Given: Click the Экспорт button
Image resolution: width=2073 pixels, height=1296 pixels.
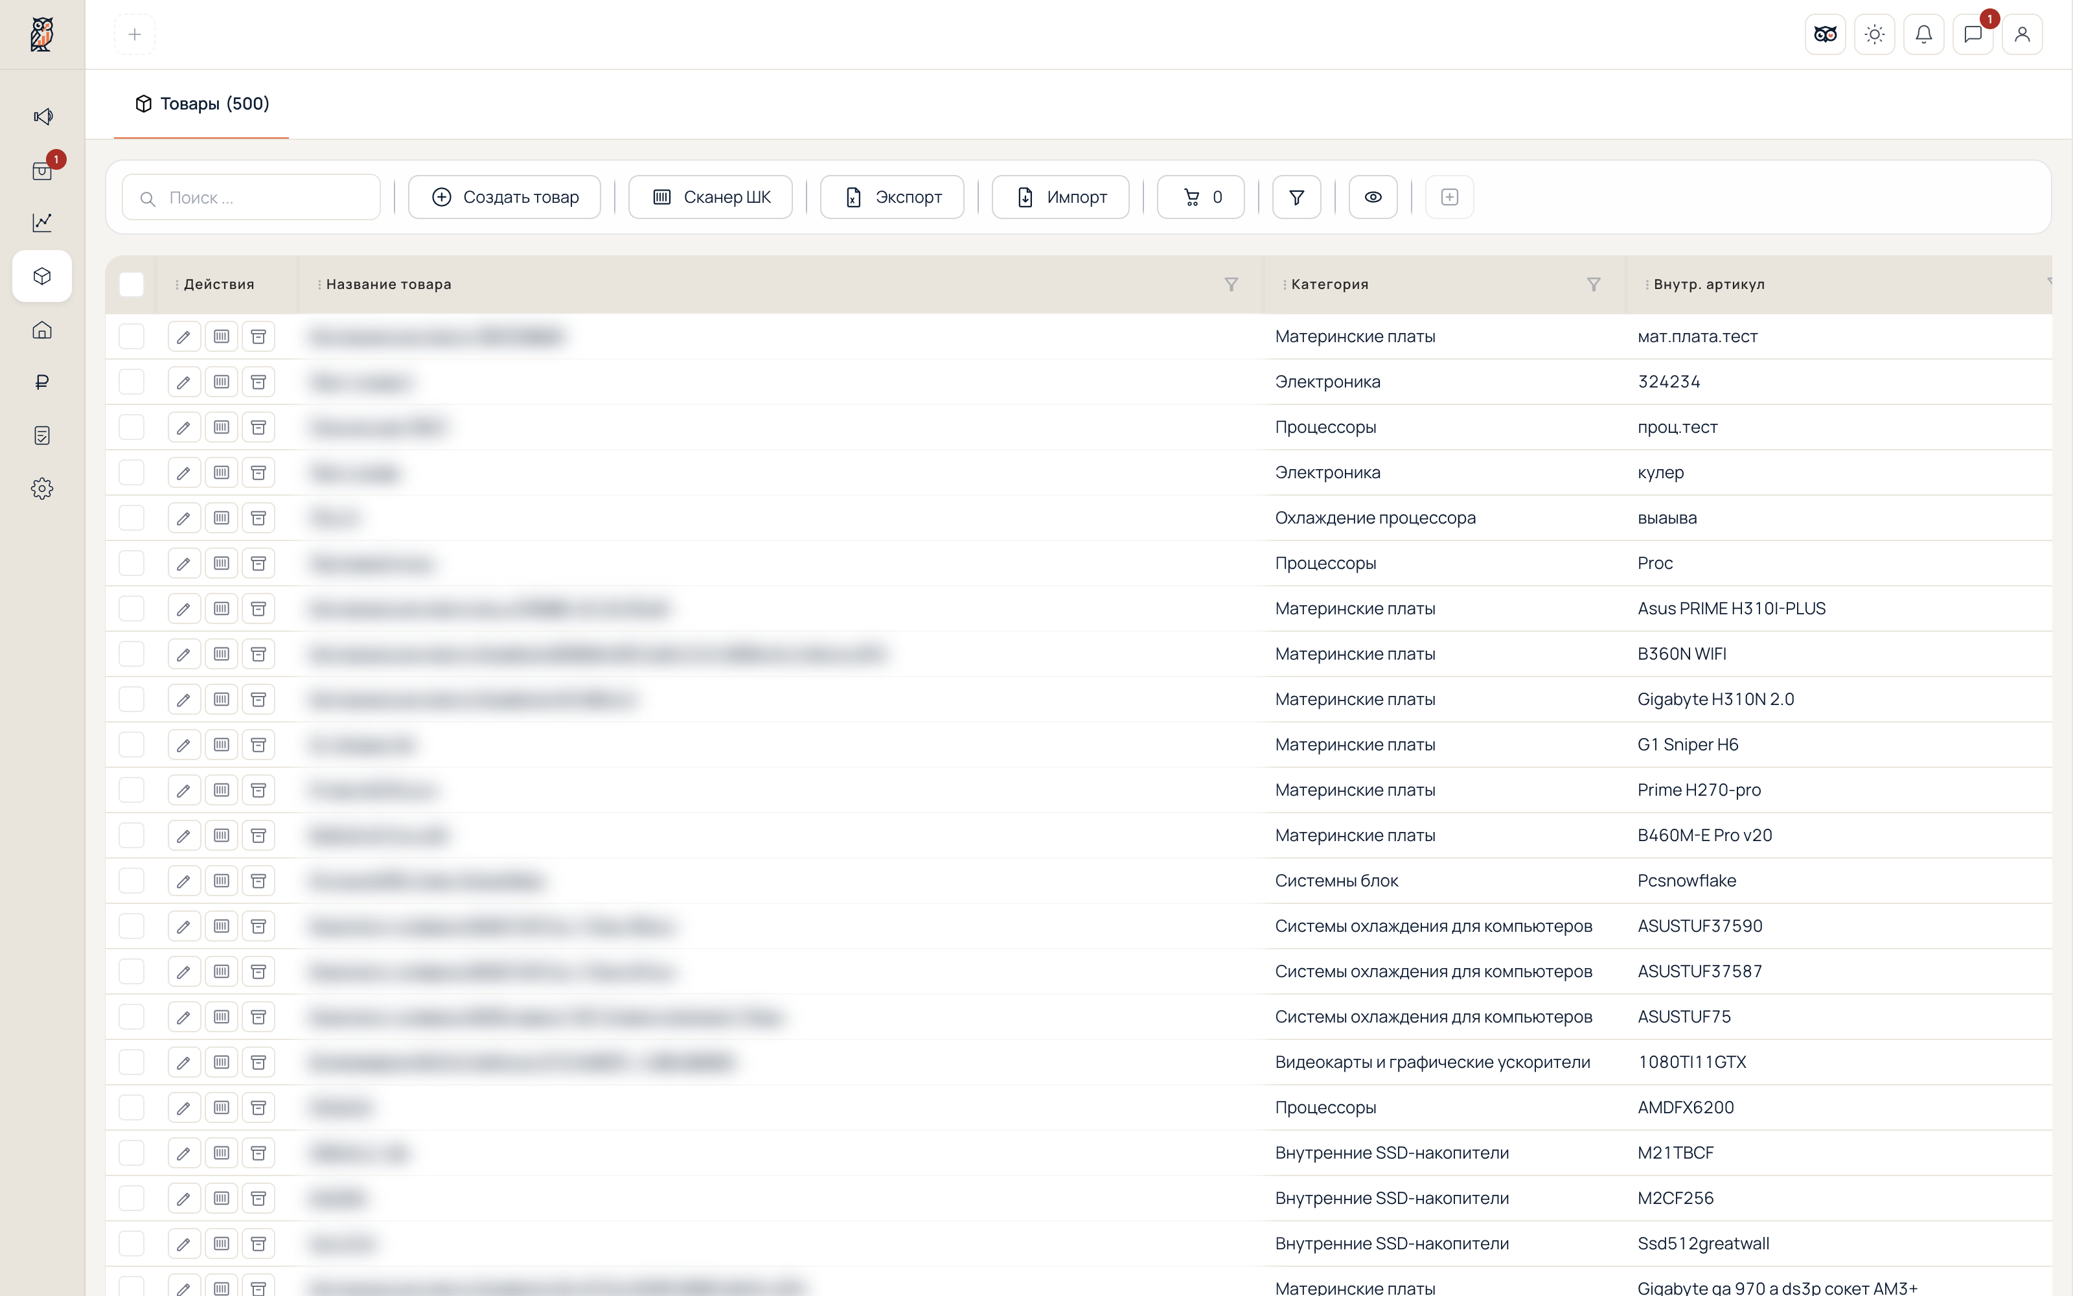Looking at the screenshot, I should [892, 197].
